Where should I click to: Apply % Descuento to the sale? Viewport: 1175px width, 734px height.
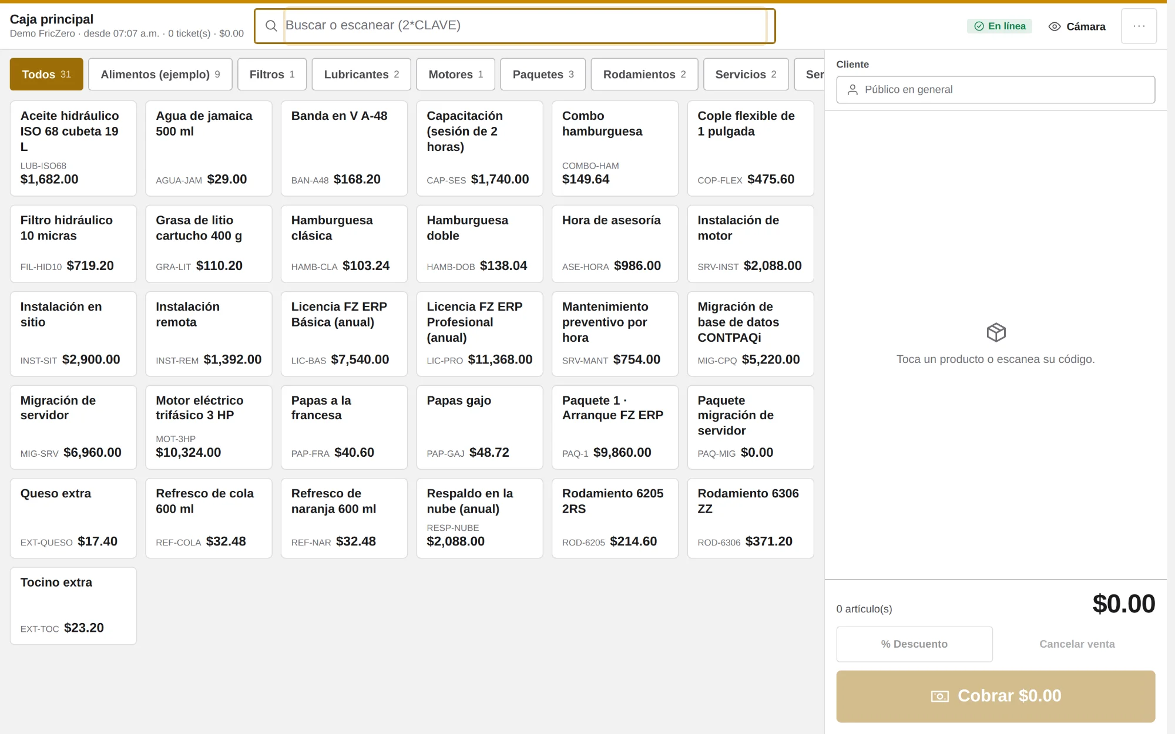[914, 644]
